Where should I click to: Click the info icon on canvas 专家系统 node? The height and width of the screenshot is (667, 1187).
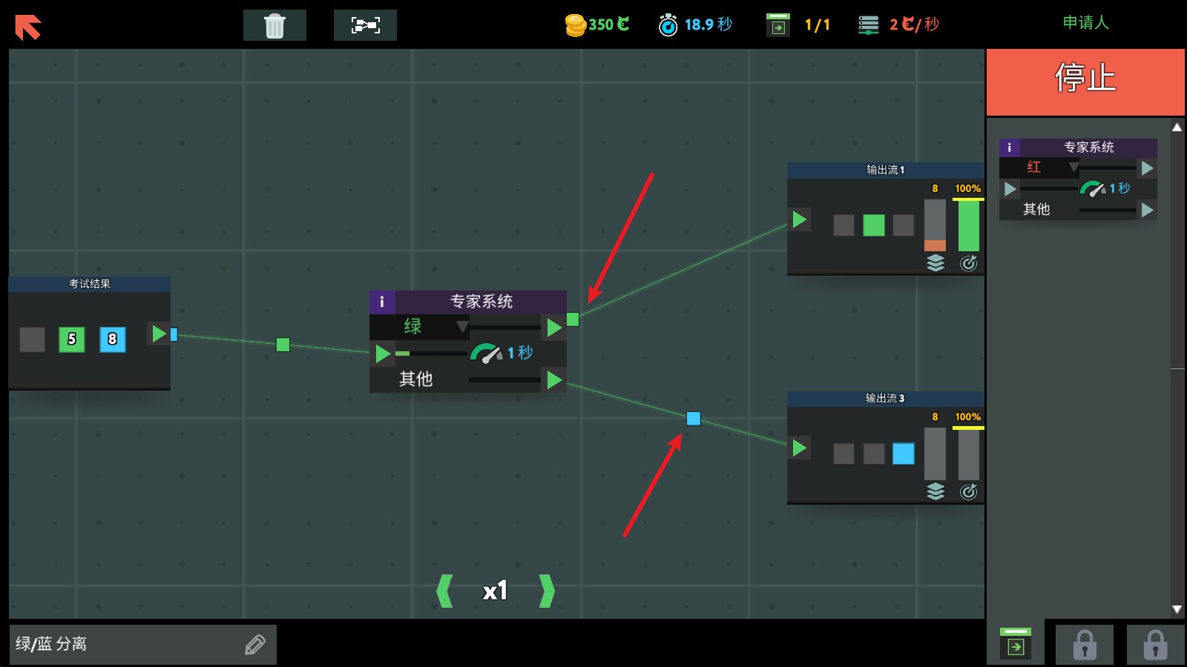[x=382, y=302]
